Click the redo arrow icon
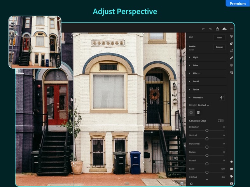 203,29
